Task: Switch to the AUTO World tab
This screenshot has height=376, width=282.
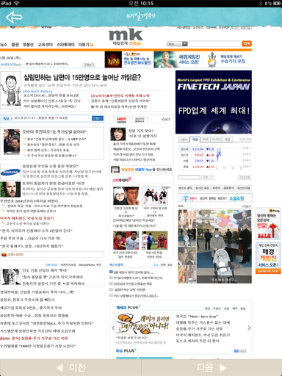Action: (x=140, y=120)
